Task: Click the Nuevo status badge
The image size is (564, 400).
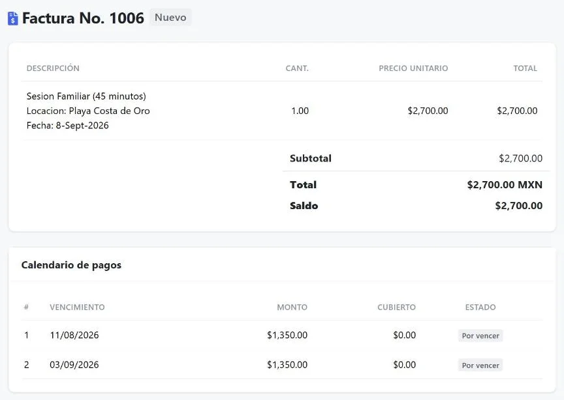Action: pos(170,17)
